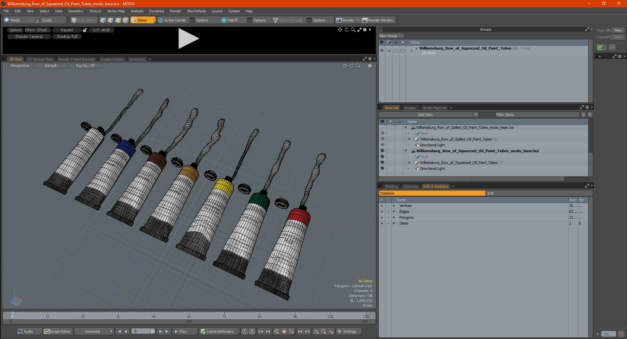Go to last frame

click(168, 332)
